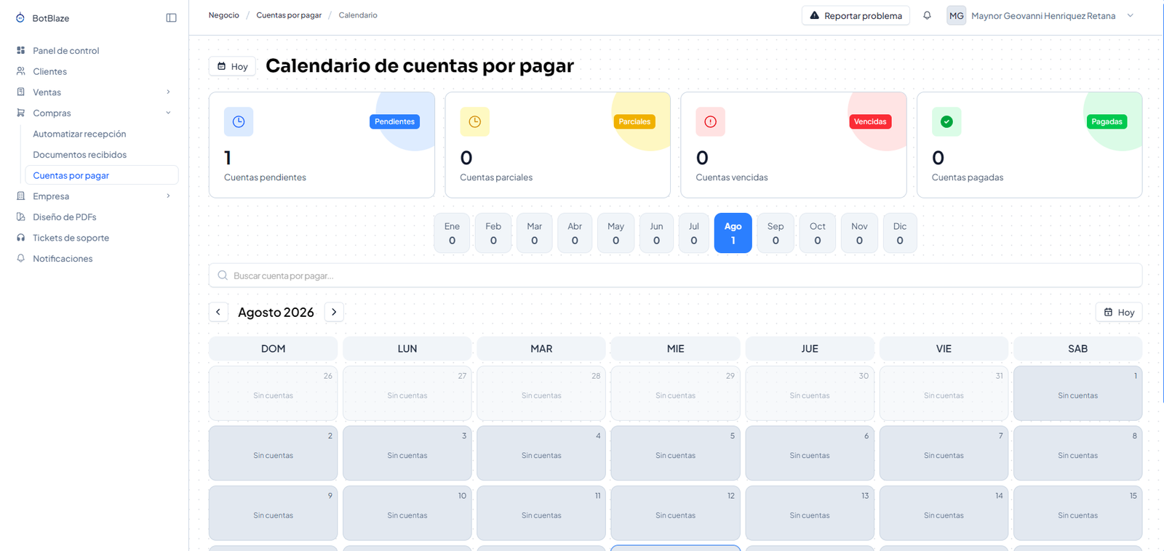Click the Panel de control grid icon
The height and width of the screenshot is (551, 1164).
[x=20, y=50]
